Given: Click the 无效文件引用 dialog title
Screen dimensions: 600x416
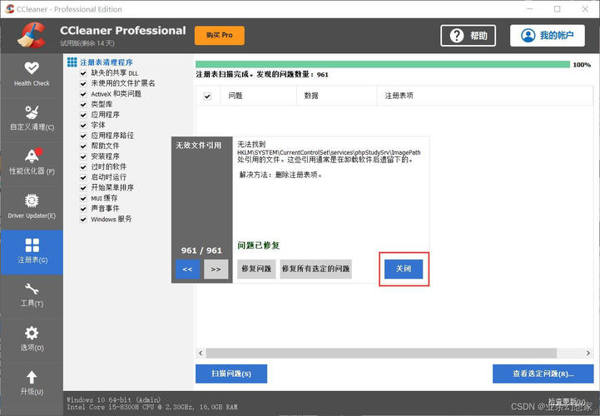Looking at the screenshot, I should tap(199, 146).
